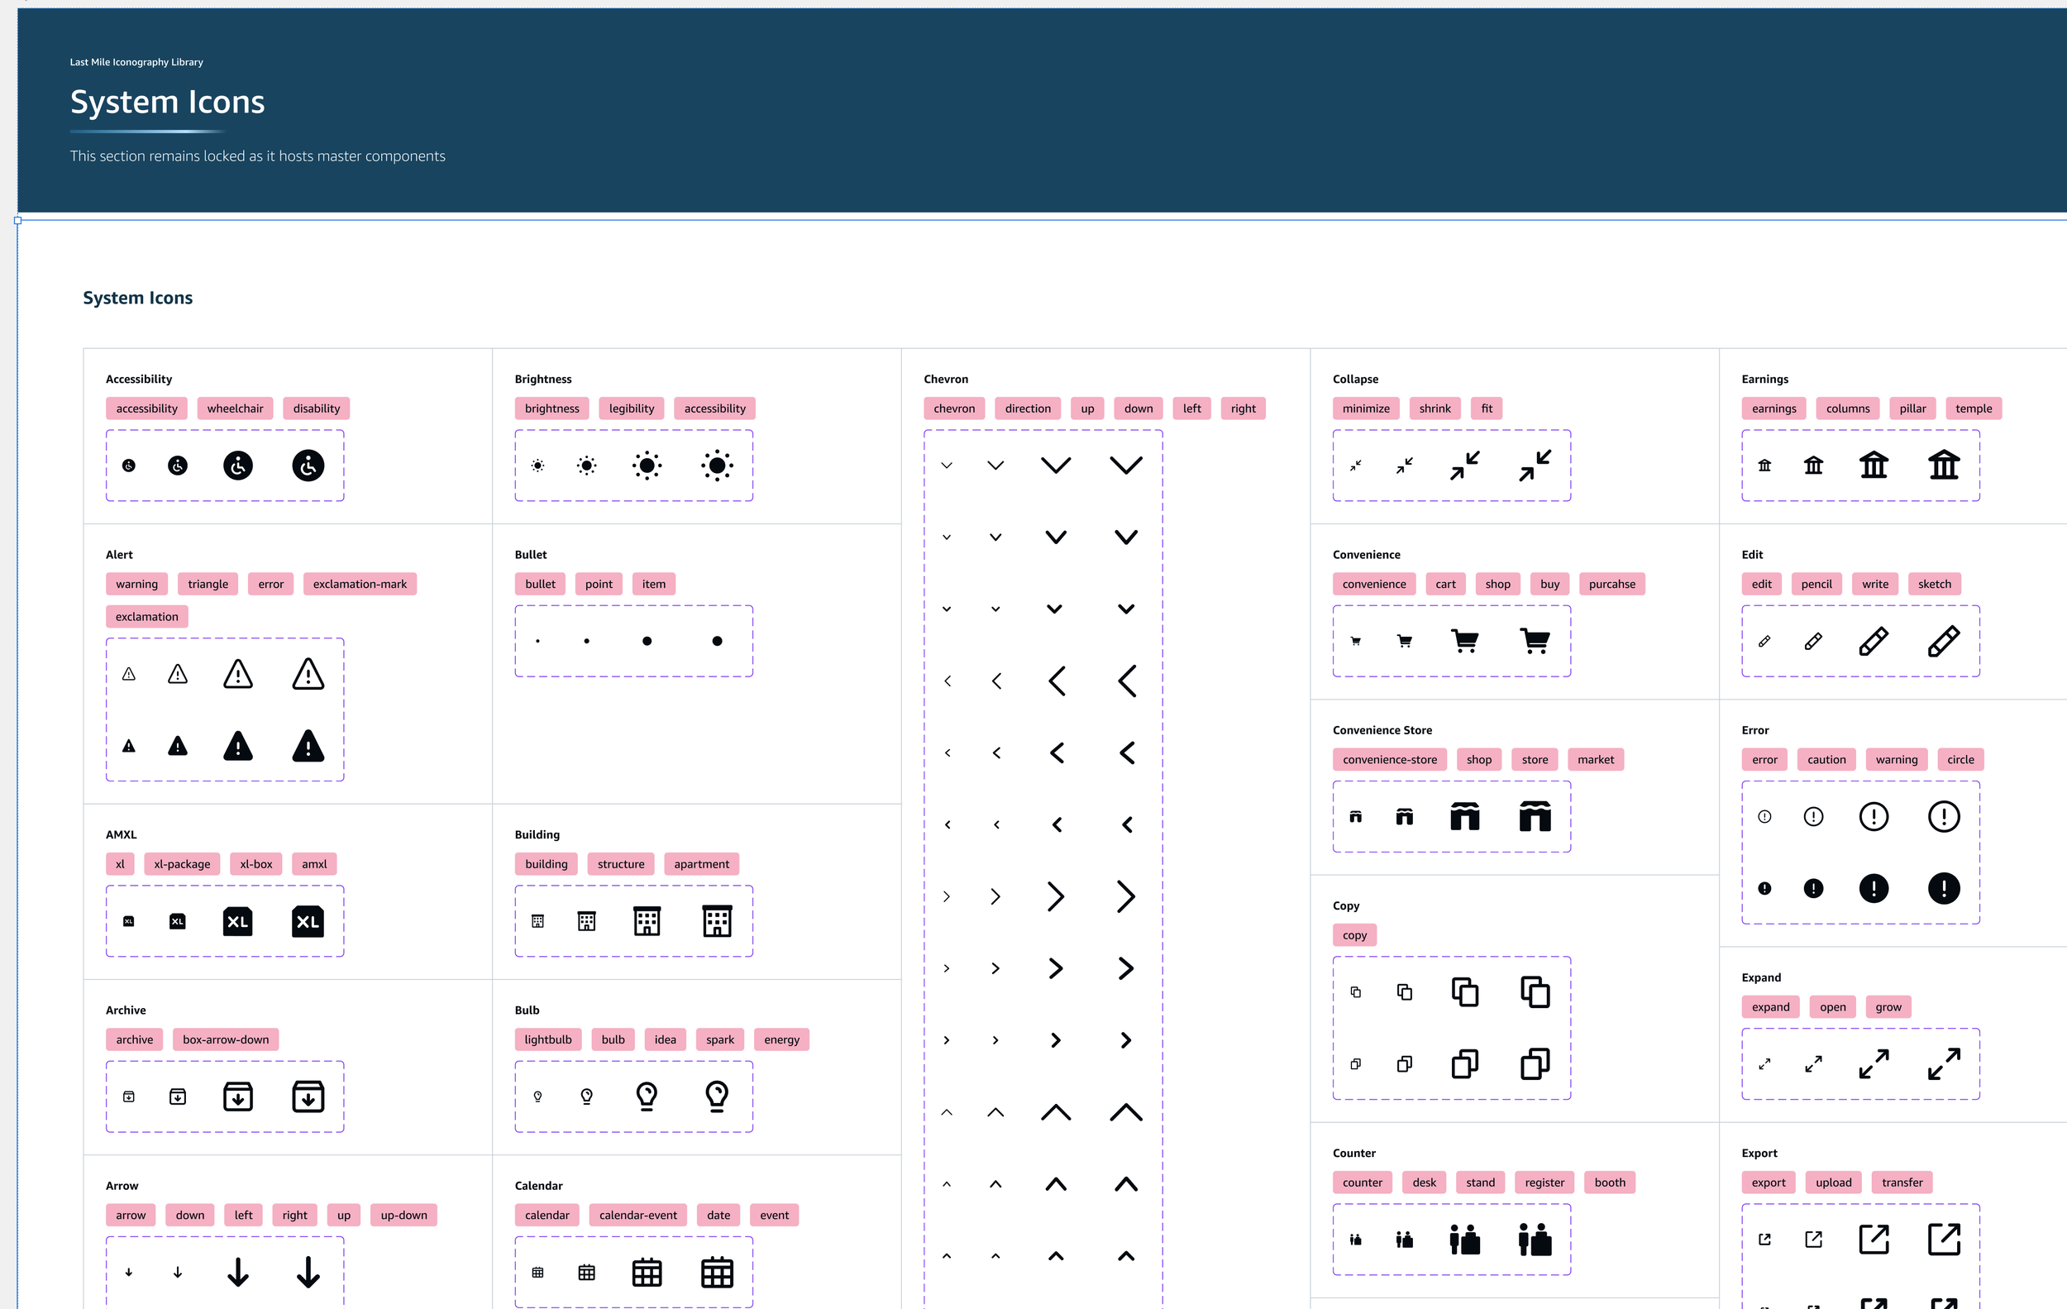Click the largest expand arrows icon
The image size is (2067, 1309).
point(1943,1064)
